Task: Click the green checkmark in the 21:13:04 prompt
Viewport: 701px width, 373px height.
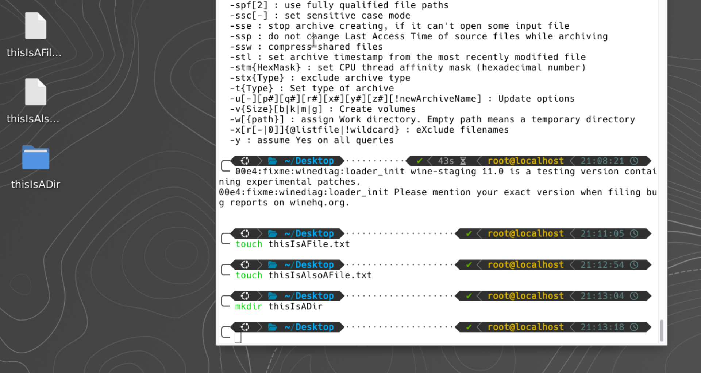Action: [x=469, y=296]
